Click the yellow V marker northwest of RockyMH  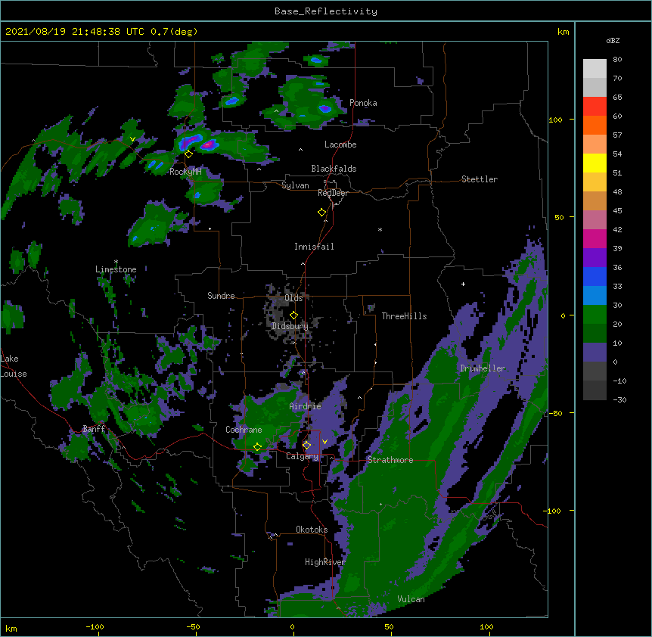point(132,139)
